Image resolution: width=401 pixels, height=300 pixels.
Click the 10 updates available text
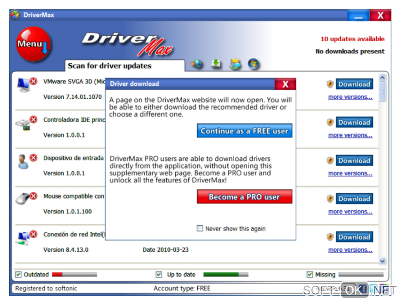tap(352, 39)
